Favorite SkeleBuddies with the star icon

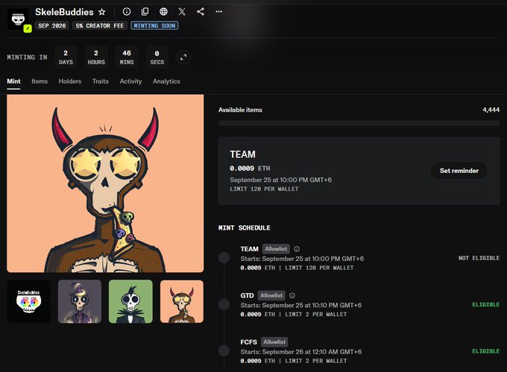tap(102, 12)
